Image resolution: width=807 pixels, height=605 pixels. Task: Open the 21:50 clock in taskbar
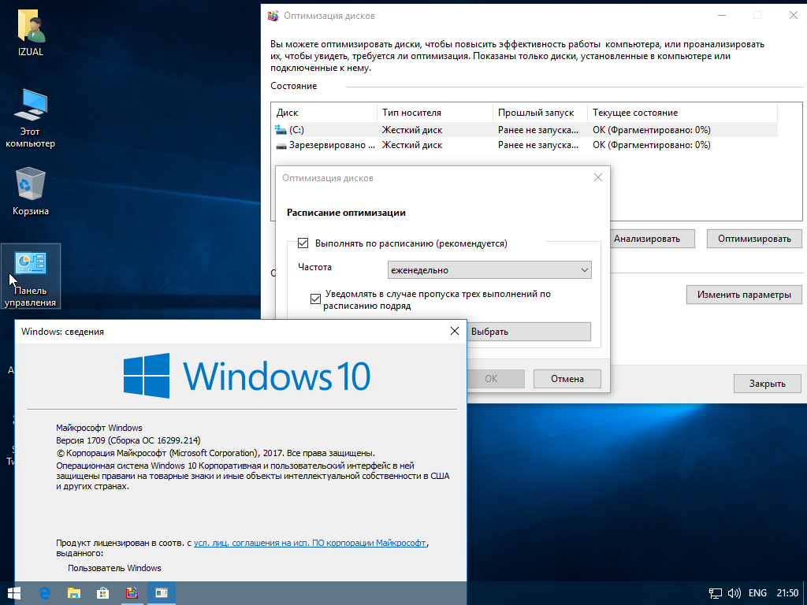(787, 593)
